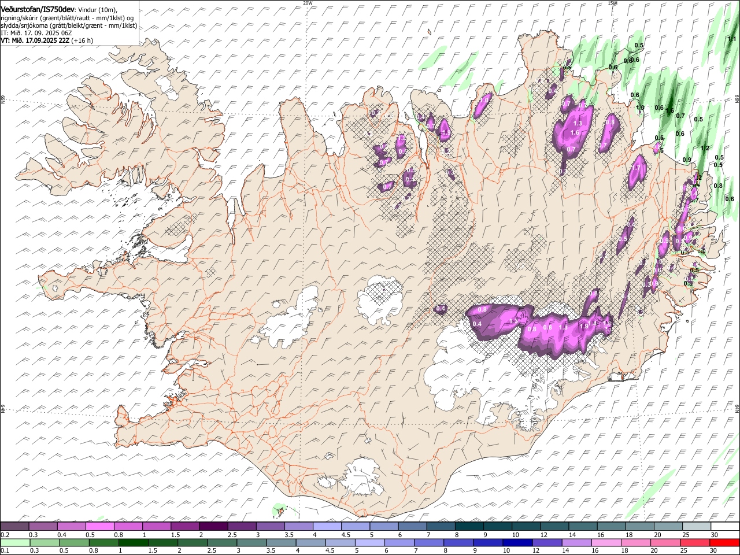Click the 20W longitude label
This screenshot has width=740, height=555.
pos(308,3)
